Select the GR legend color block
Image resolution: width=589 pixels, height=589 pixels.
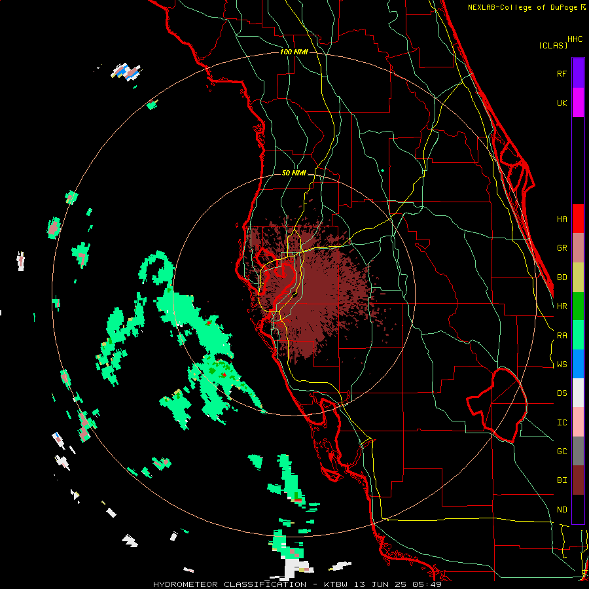tap(578, 248)
